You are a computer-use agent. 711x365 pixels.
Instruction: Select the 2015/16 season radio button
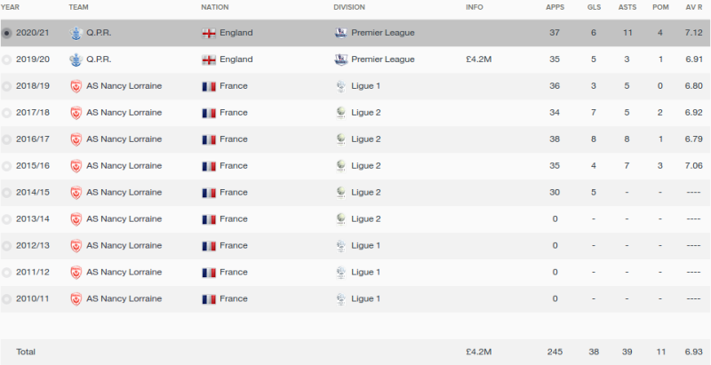(6, 166)
